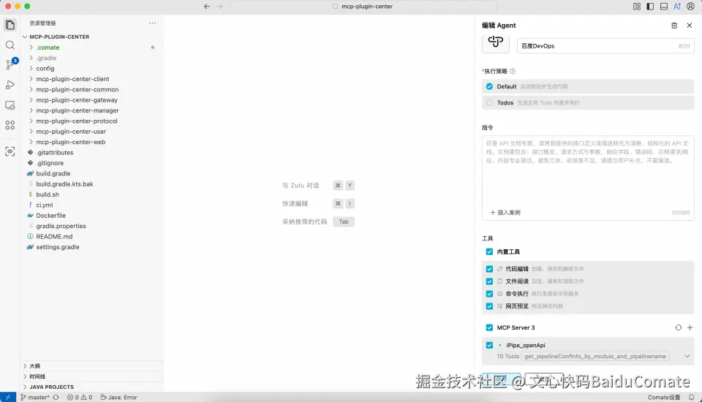This screenshot has width=702, height=402.
Task: Toggle primary side bar icon
Action: click(x=650, y=7)
